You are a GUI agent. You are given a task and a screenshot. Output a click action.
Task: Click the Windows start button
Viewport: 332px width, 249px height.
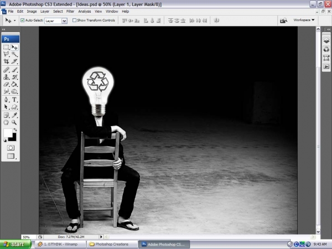click(15, 244)
